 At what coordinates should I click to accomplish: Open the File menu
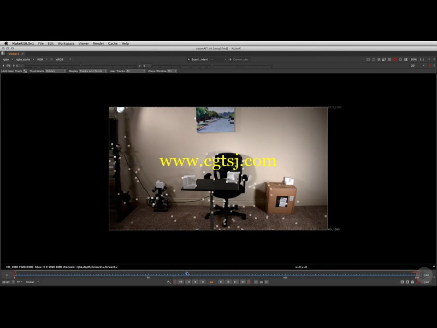coord(40,44)
